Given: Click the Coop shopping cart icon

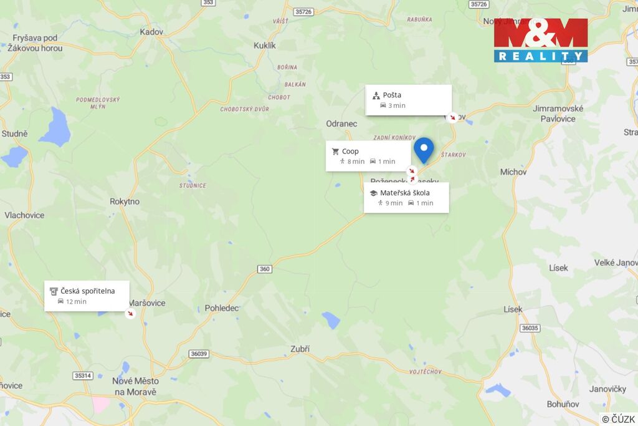Looking at the screenshot, I should [335, 152].
